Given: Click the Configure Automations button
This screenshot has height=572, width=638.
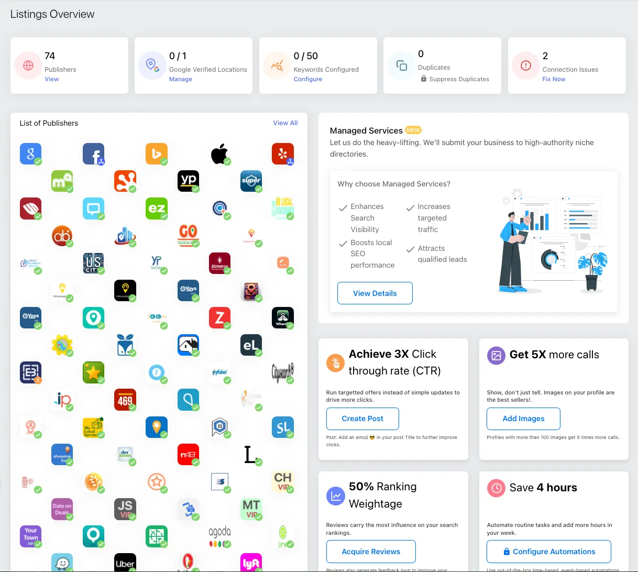Looking at the screenshot, I should click(549, 552).
